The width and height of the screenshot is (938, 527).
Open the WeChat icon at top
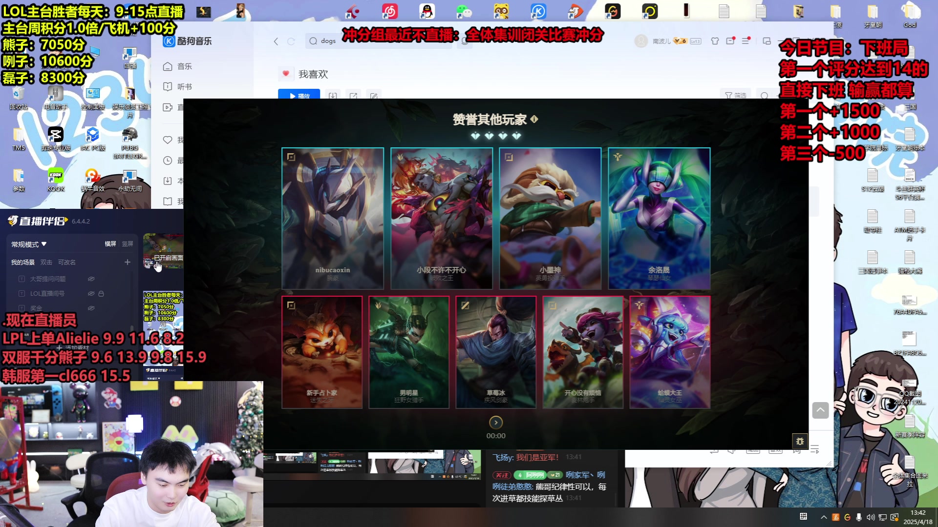pyautogui.click(x=464, y=11)
